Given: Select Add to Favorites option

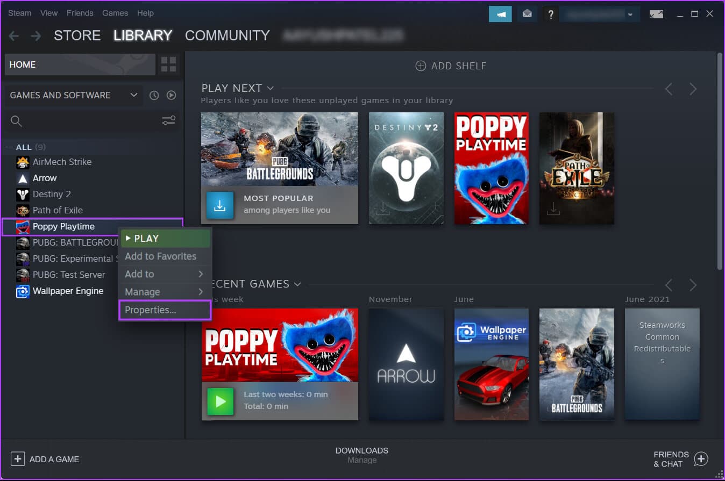Looking at the screenshot, I should click(165, 256).
